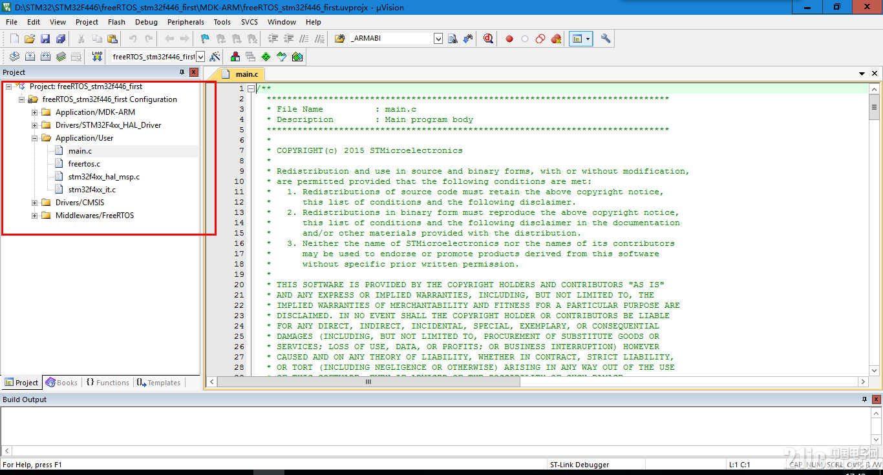883x475 pixels.
Task: Click the Save All icon
Action: [61, 39]
